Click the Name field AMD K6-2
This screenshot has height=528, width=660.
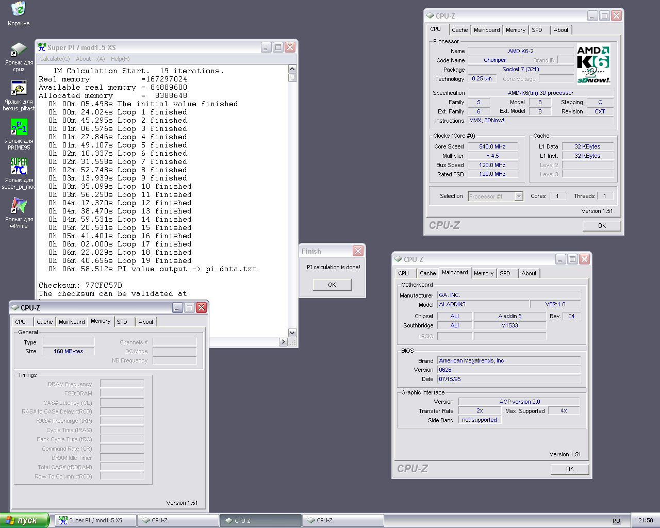(521, 51)
